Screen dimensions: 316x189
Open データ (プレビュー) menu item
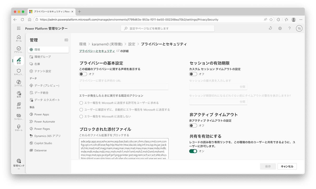click(48, 86)
